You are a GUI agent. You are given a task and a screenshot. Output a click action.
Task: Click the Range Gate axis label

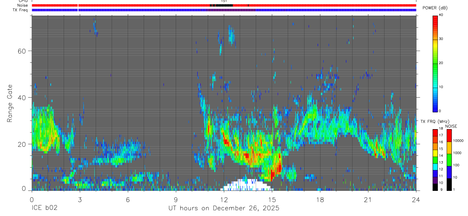click(10, 103)
